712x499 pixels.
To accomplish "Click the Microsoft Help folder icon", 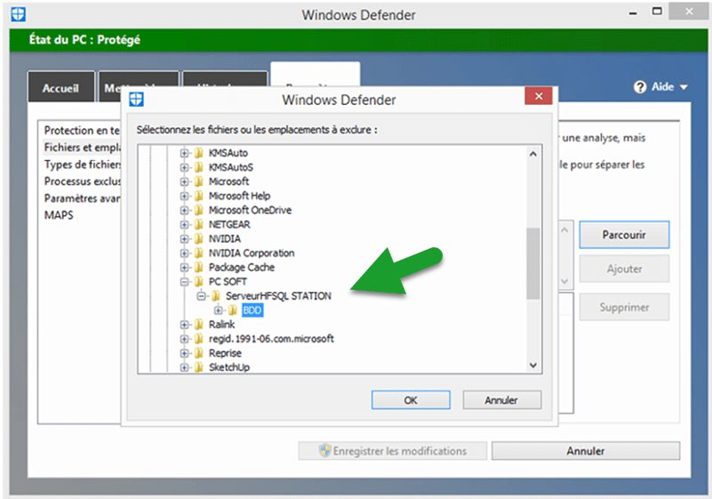I will [199, 196].
